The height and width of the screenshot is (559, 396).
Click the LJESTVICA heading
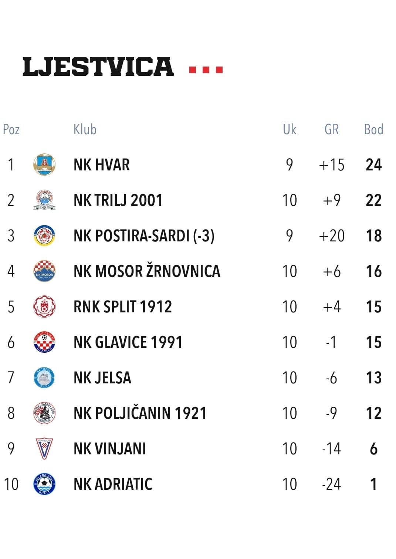tap(98, 67)
